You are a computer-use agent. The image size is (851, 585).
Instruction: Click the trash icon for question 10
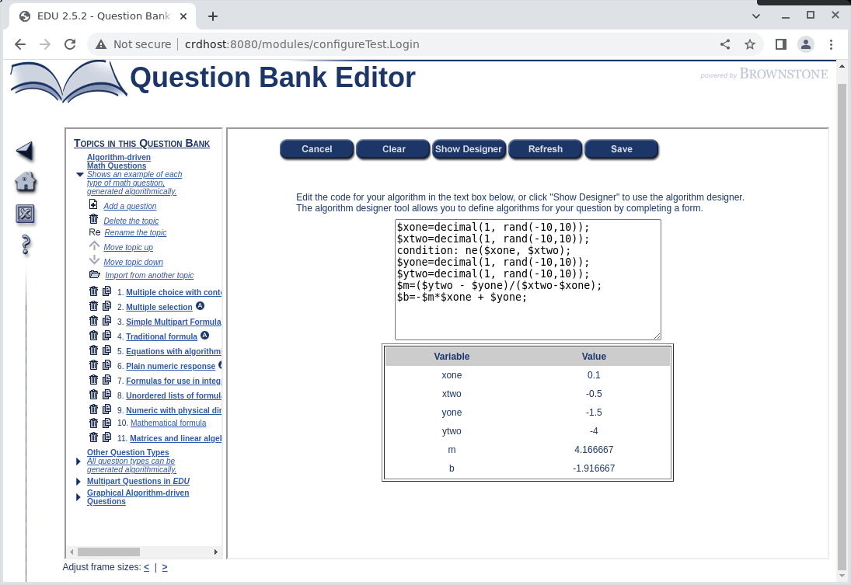pyautogui.click(x=94, y=423)
